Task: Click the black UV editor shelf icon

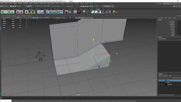Action: [79, 12]
